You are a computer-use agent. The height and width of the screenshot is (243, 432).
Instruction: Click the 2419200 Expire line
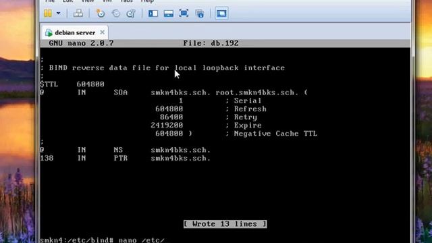tap(206, 126)
